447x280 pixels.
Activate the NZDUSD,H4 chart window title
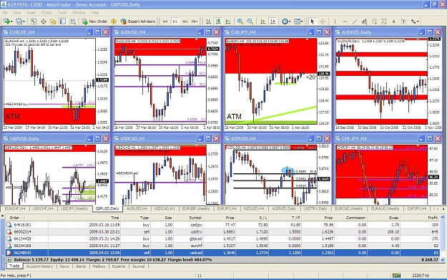tap(243, 139)
